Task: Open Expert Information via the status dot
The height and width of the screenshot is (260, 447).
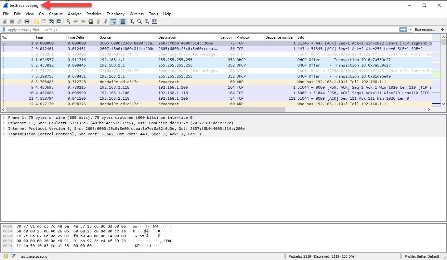Action: tap(6, 256)
